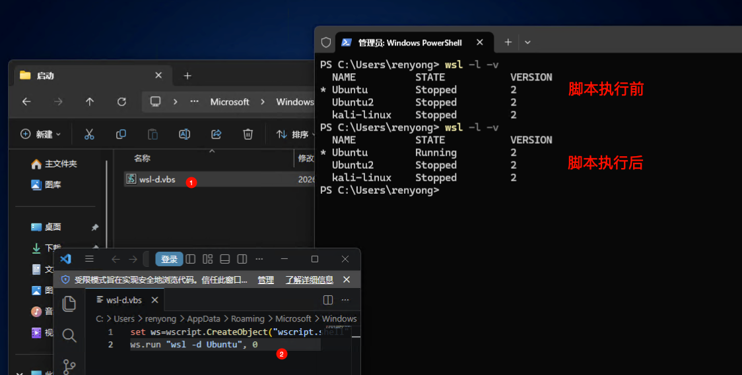Viewport: 742px width, 375px height.
Task: Open VS Code title bar more options
Action: click(x=259, y=259)
